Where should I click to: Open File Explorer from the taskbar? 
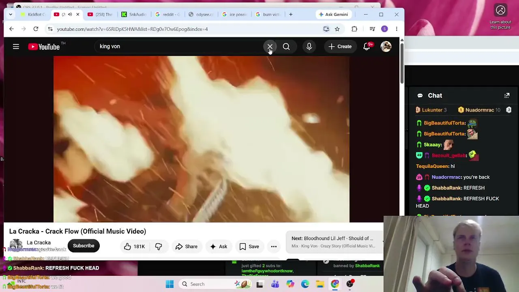(x=320, y=284)
